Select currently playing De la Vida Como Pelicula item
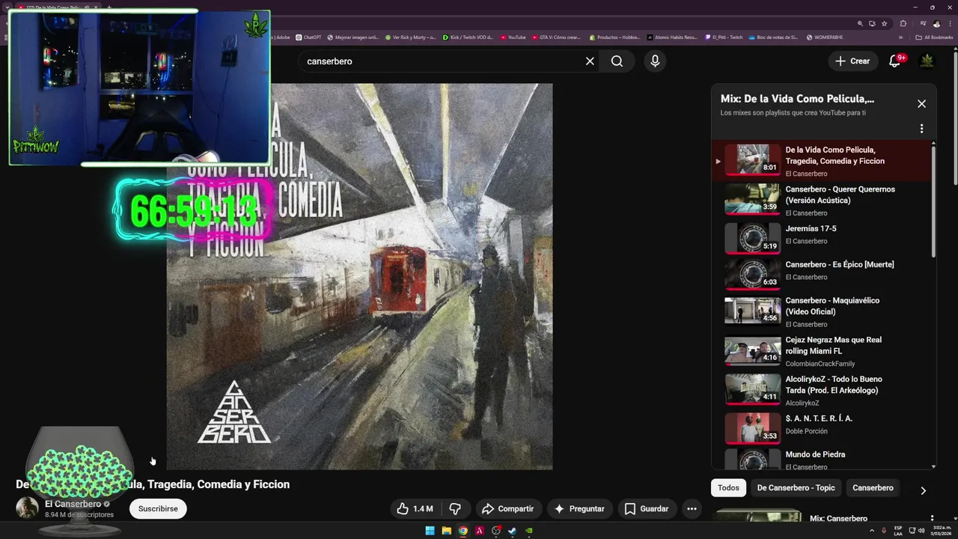The height and width of the screenshot is (539, 958). 822,160
